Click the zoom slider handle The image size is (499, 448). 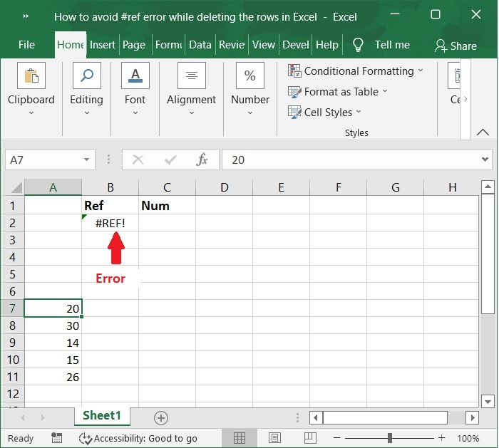pyautogui.click(x=389, y=438)
